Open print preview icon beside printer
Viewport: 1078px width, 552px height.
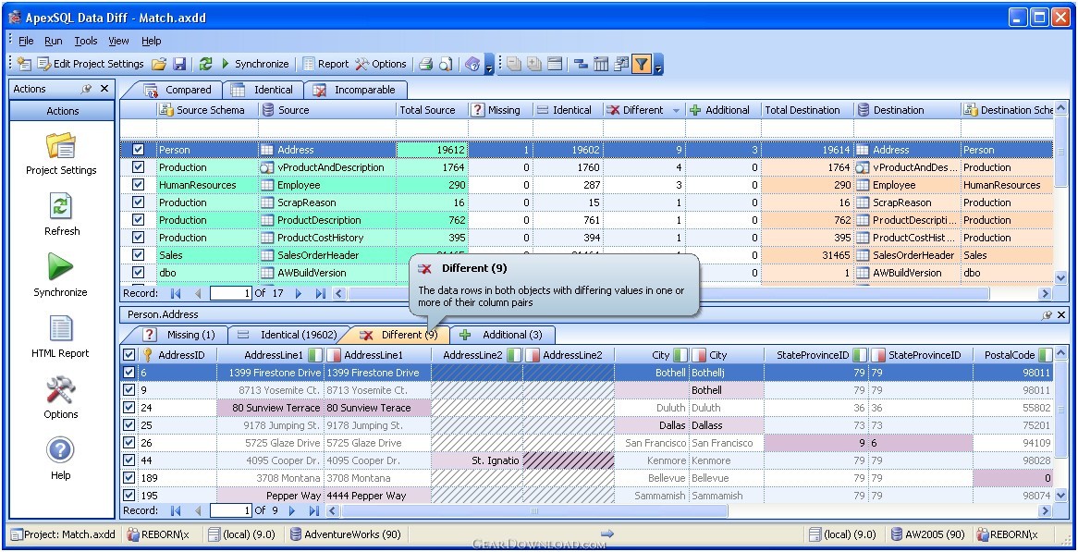pyautogui.click(x=446, y=64)
